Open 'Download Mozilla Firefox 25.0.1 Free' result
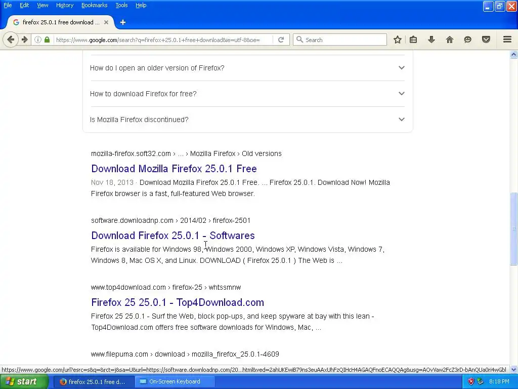This screenshot has height=389, width=518. coord(174,168)
